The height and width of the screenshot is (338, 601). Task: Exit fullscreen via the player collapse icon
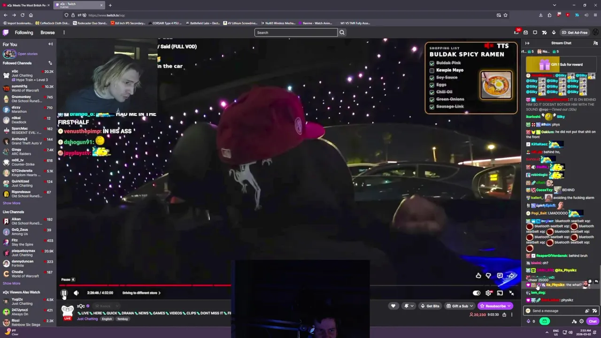tap(511, 293)
